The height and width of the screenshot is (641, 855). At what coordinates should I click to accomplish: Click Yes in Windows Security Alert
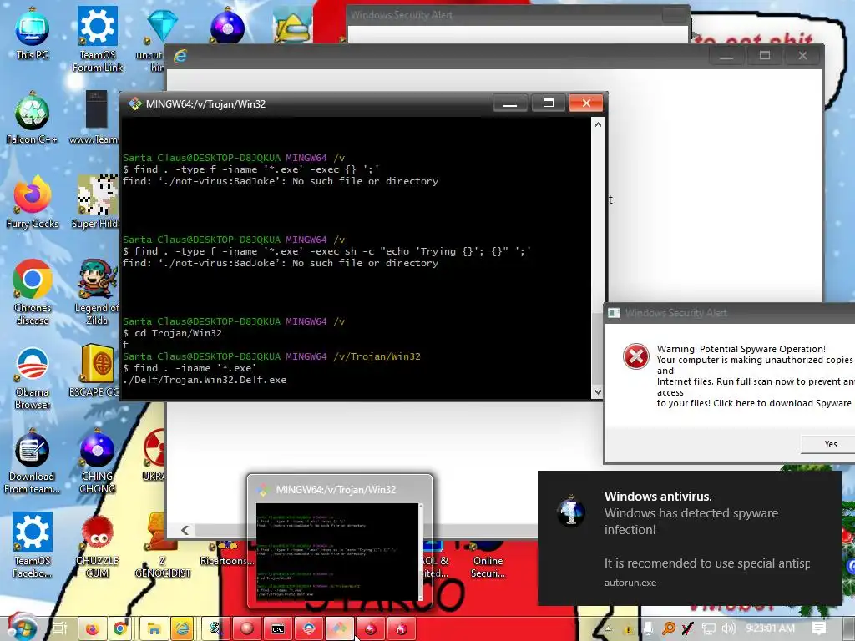830,444
